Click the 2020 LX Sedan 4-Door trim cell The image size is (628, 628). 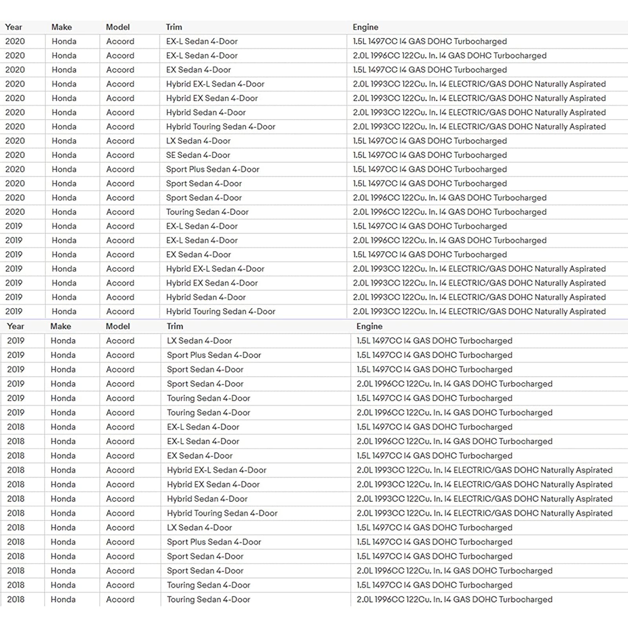[x=253, y=141]
